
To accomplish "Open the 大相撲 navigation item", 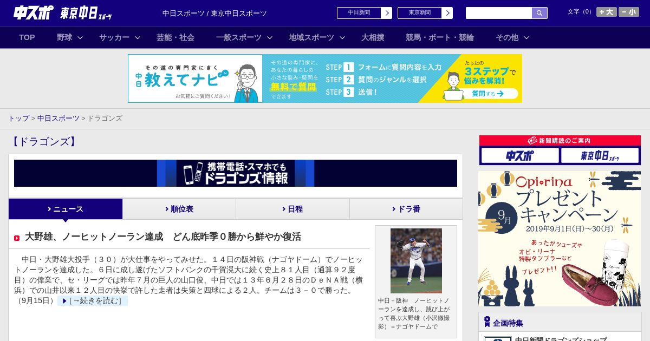I will [373, 37].
